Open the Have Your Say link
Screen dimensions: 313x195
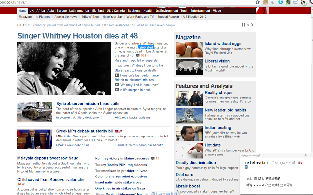[x=112, y=17]
